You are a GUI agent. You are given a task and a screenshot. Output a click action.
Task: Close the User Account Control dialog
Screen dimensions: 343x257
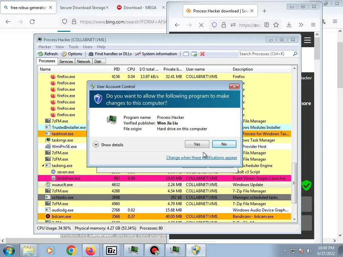[234, 86]
